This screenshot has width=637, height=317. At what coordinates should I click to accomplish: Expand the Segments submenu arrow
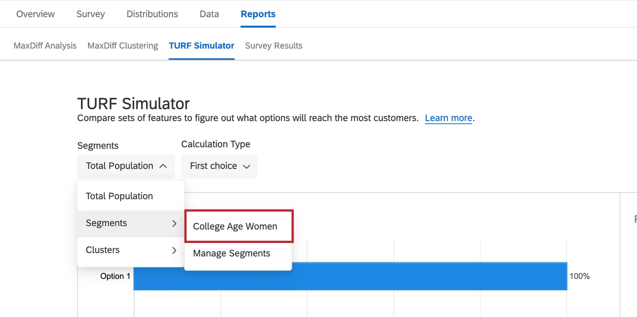tap(174, 223)
